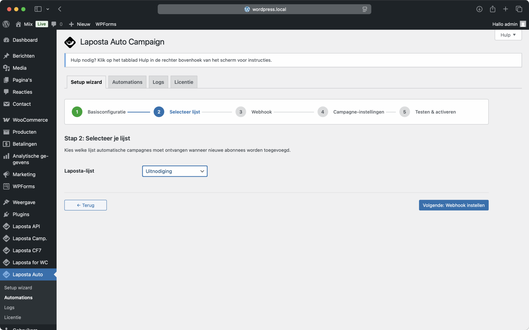Click the Plugins plug icon

tap(6, 214)
